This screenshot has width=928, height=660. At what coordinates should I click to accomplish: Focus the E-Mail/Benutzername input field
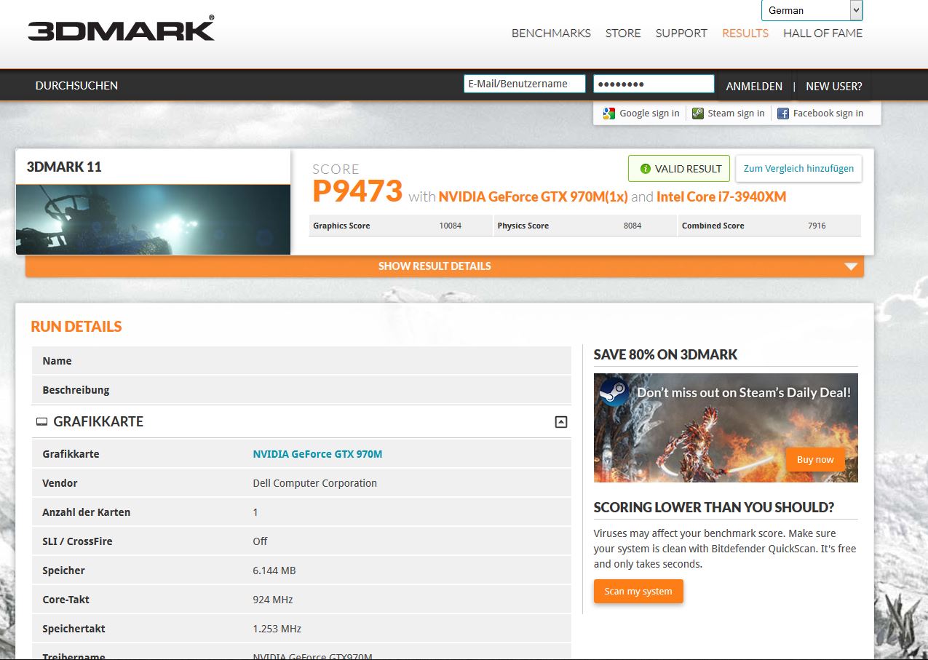(x=525, y=84)
